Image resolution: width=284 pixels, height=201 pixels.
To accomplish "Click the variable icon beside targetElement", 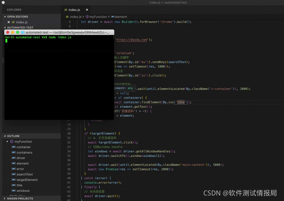I will pos(13,180).
